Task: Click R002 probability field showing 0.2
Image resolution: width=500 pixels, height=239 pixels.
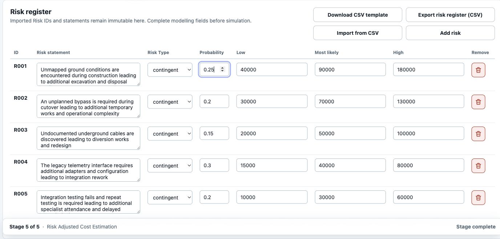Action: point(214,102)
